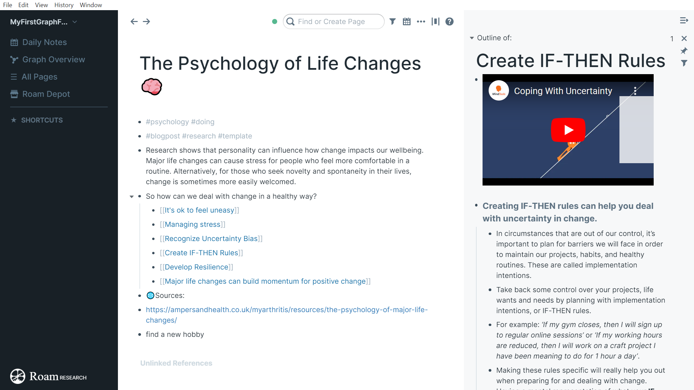Open the History menu
694x390 pixels.
[x=64, y=5]
